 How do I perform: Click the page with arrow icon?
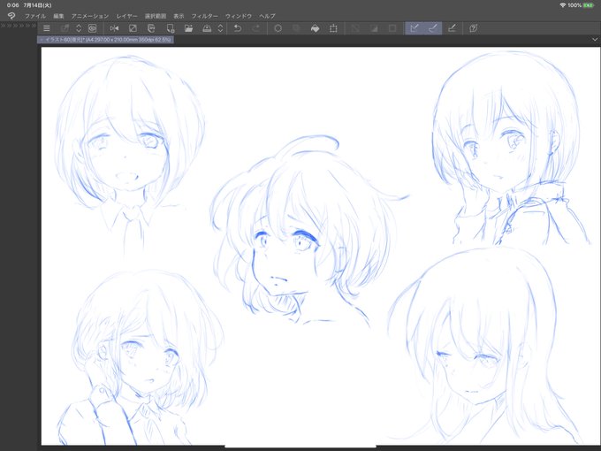[151, 28]
